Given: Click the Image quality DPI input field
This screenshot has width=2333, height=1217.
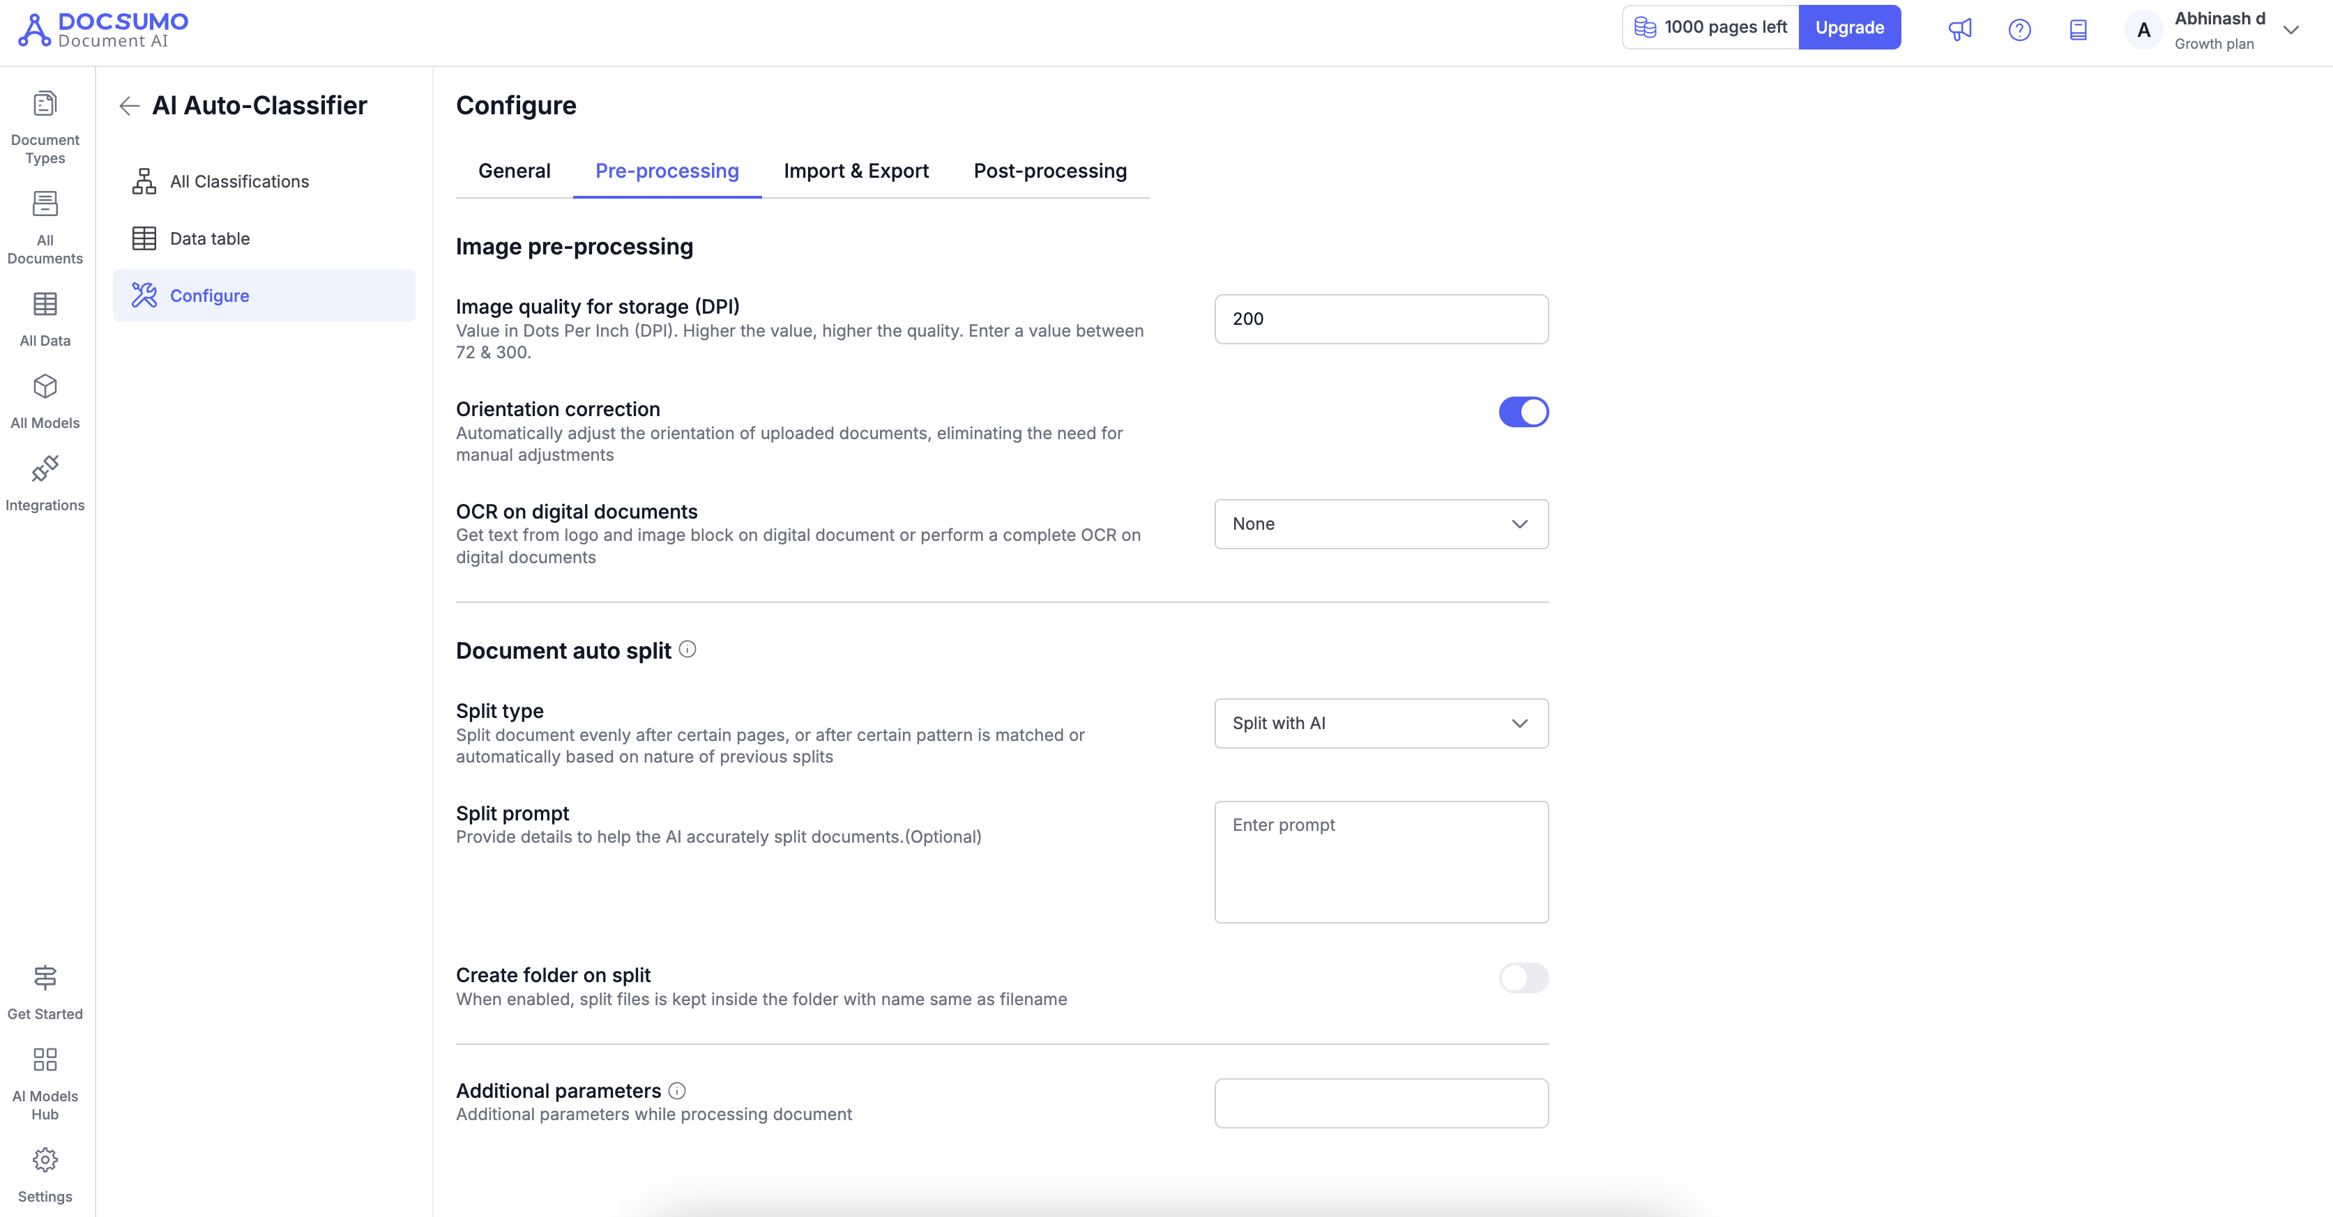Looking at the screenshot, I should 1381,319.
